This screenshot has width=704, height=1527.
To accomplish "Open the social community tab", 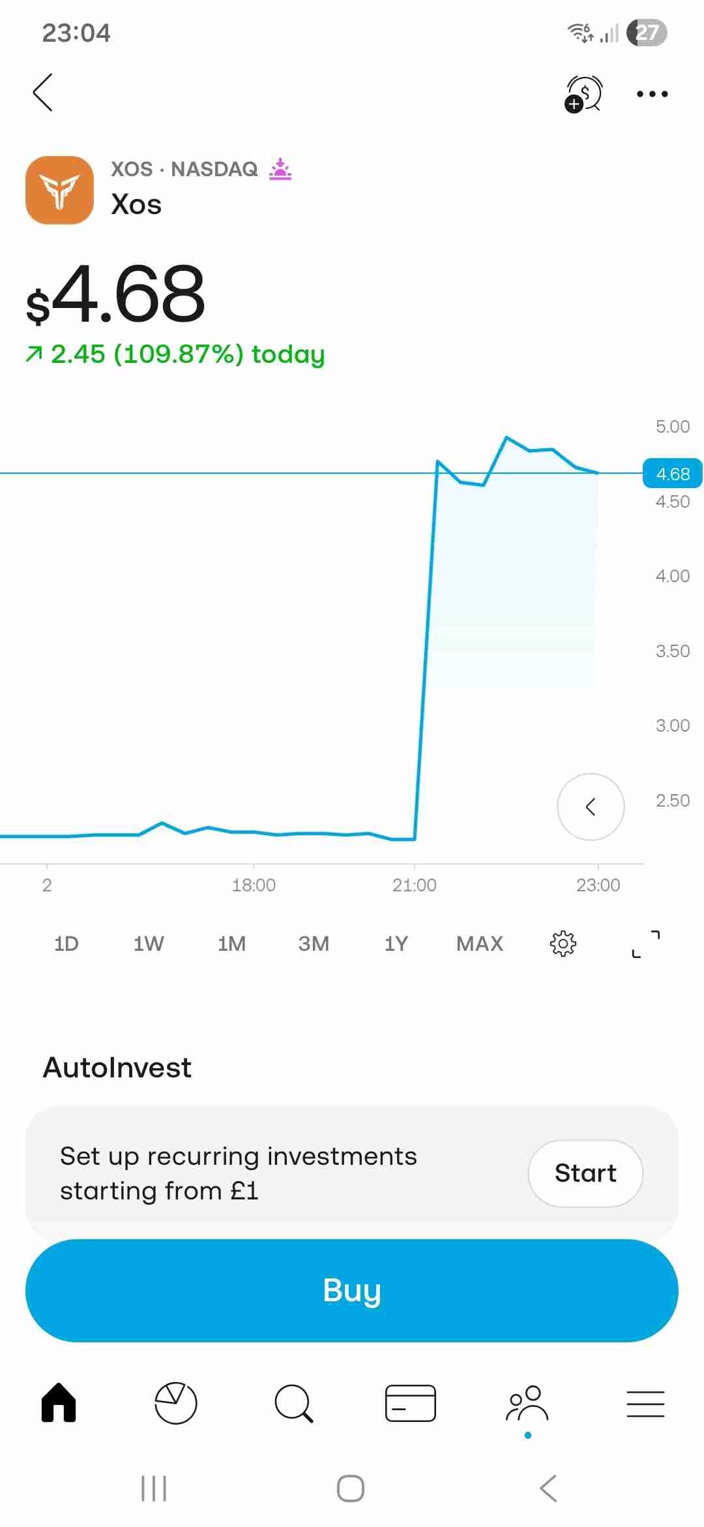I will point(527,1403).
